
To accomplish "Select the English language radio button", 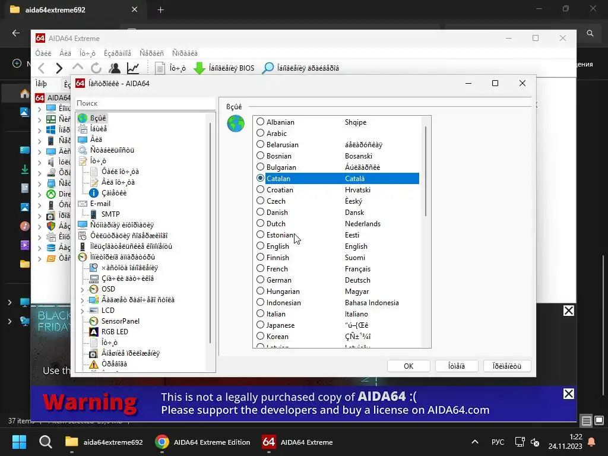I will point(260,246).
